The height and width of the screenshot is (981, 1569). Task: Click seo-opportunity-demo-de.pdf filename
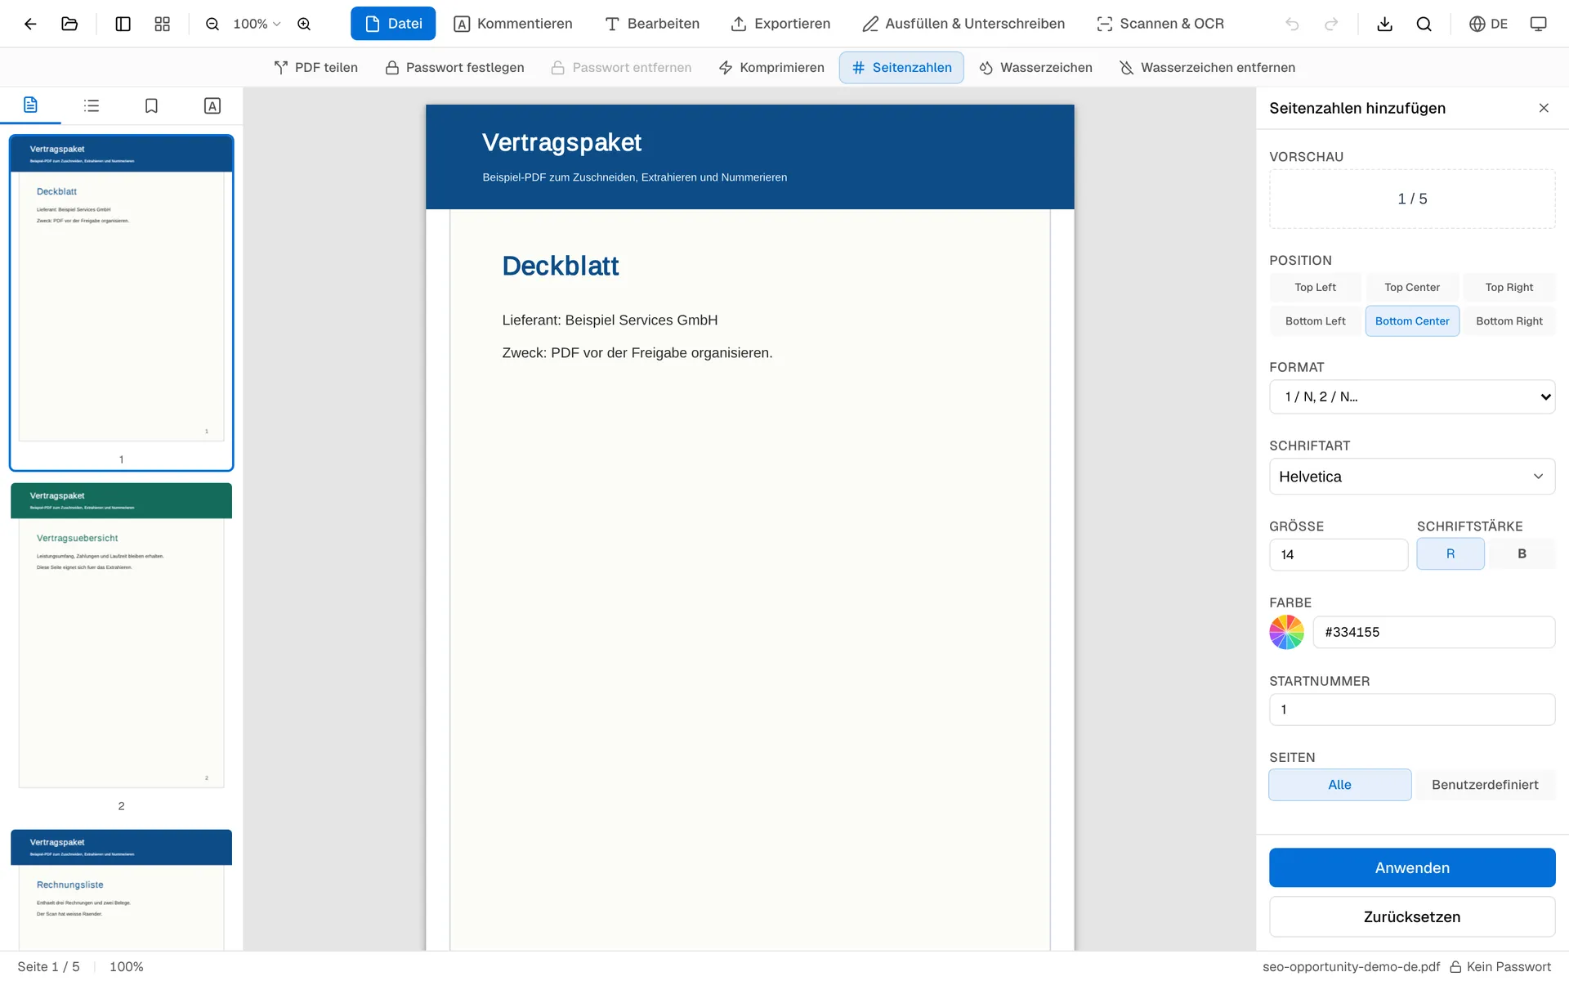click(x=1351, y=966)
